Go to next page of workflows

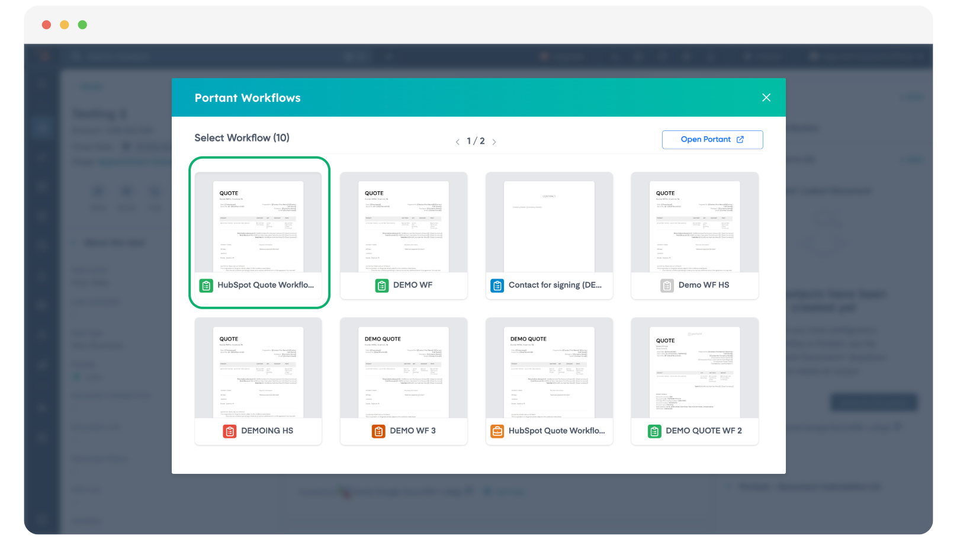[x=494, y=142]
